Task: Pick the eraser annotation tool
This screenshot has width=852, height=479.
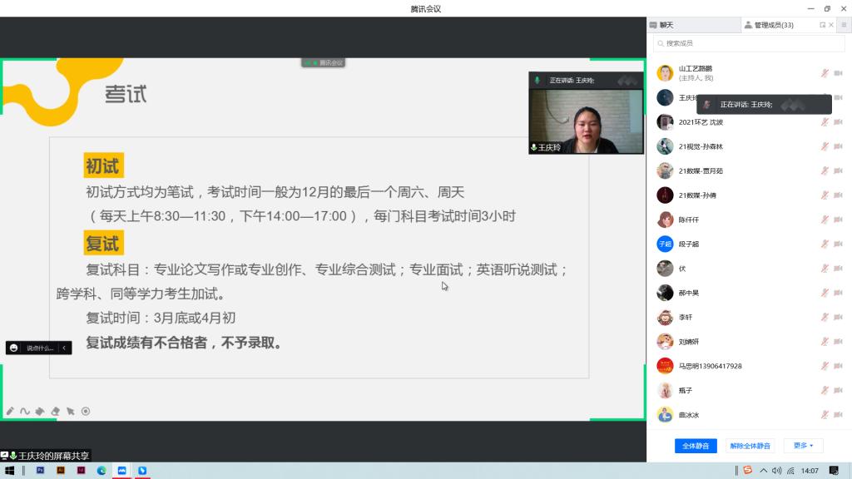Action: [56, 411]
